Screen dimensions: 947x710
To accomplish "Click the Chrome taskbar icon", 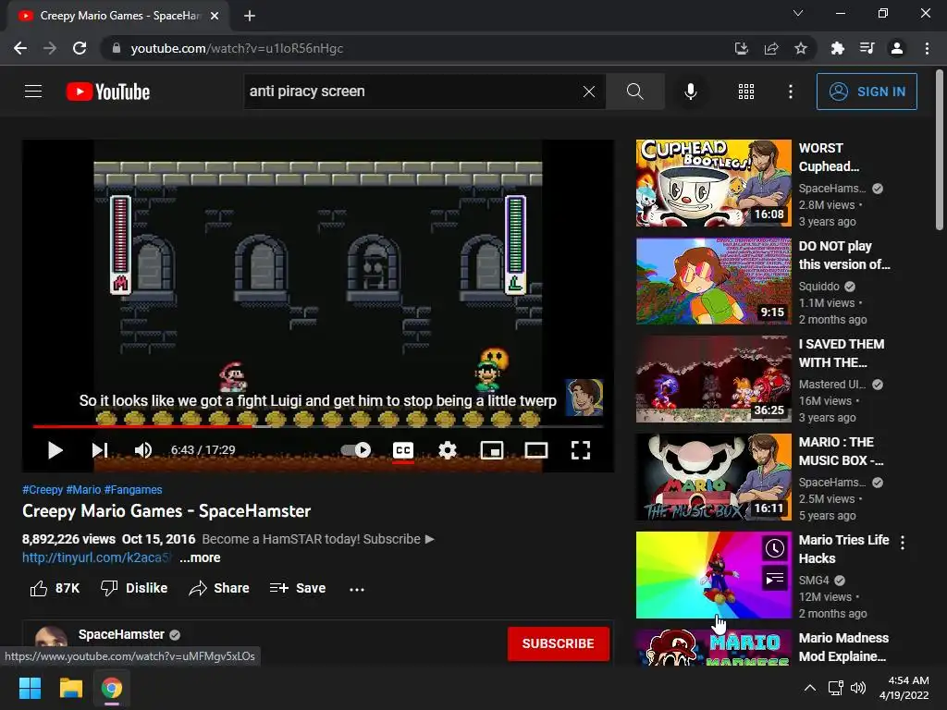I will (112, 688).
